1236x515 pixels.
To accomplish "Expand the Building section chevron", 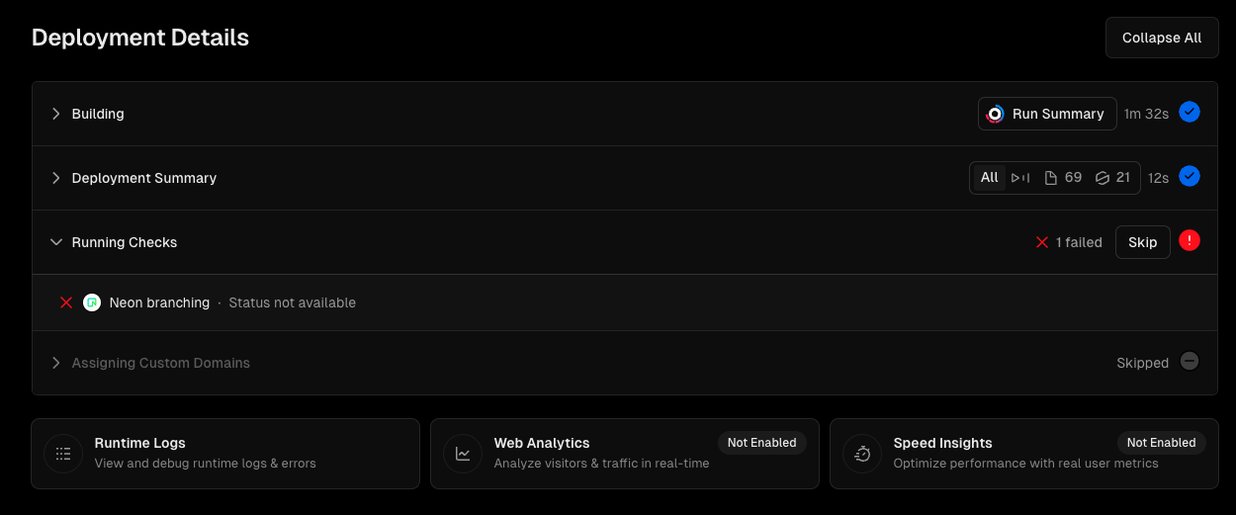I will click(x=56, y=114).
